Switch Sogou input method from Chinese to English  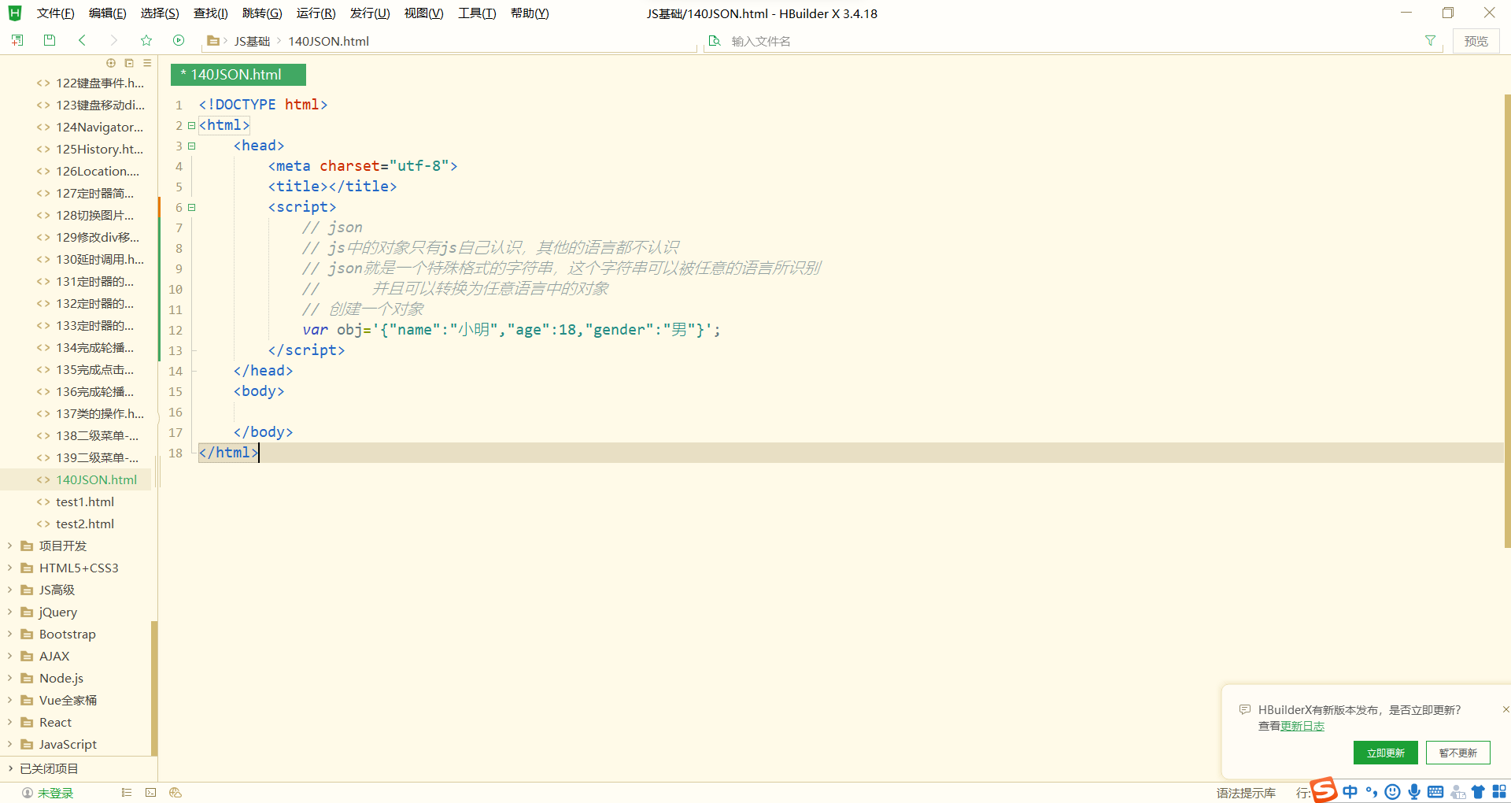1349,791
